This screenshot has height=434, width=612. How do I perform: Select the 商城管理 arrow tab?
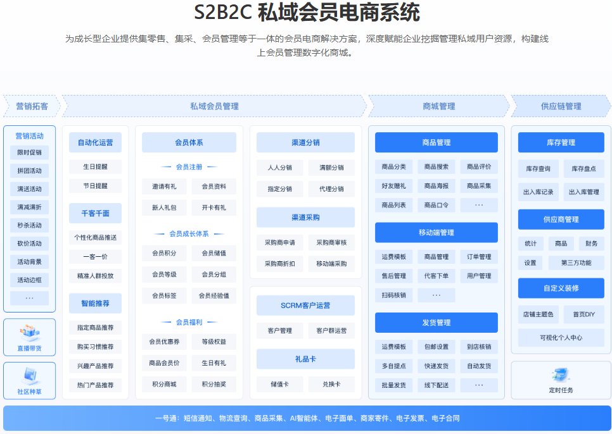click(x=438, y=106)
